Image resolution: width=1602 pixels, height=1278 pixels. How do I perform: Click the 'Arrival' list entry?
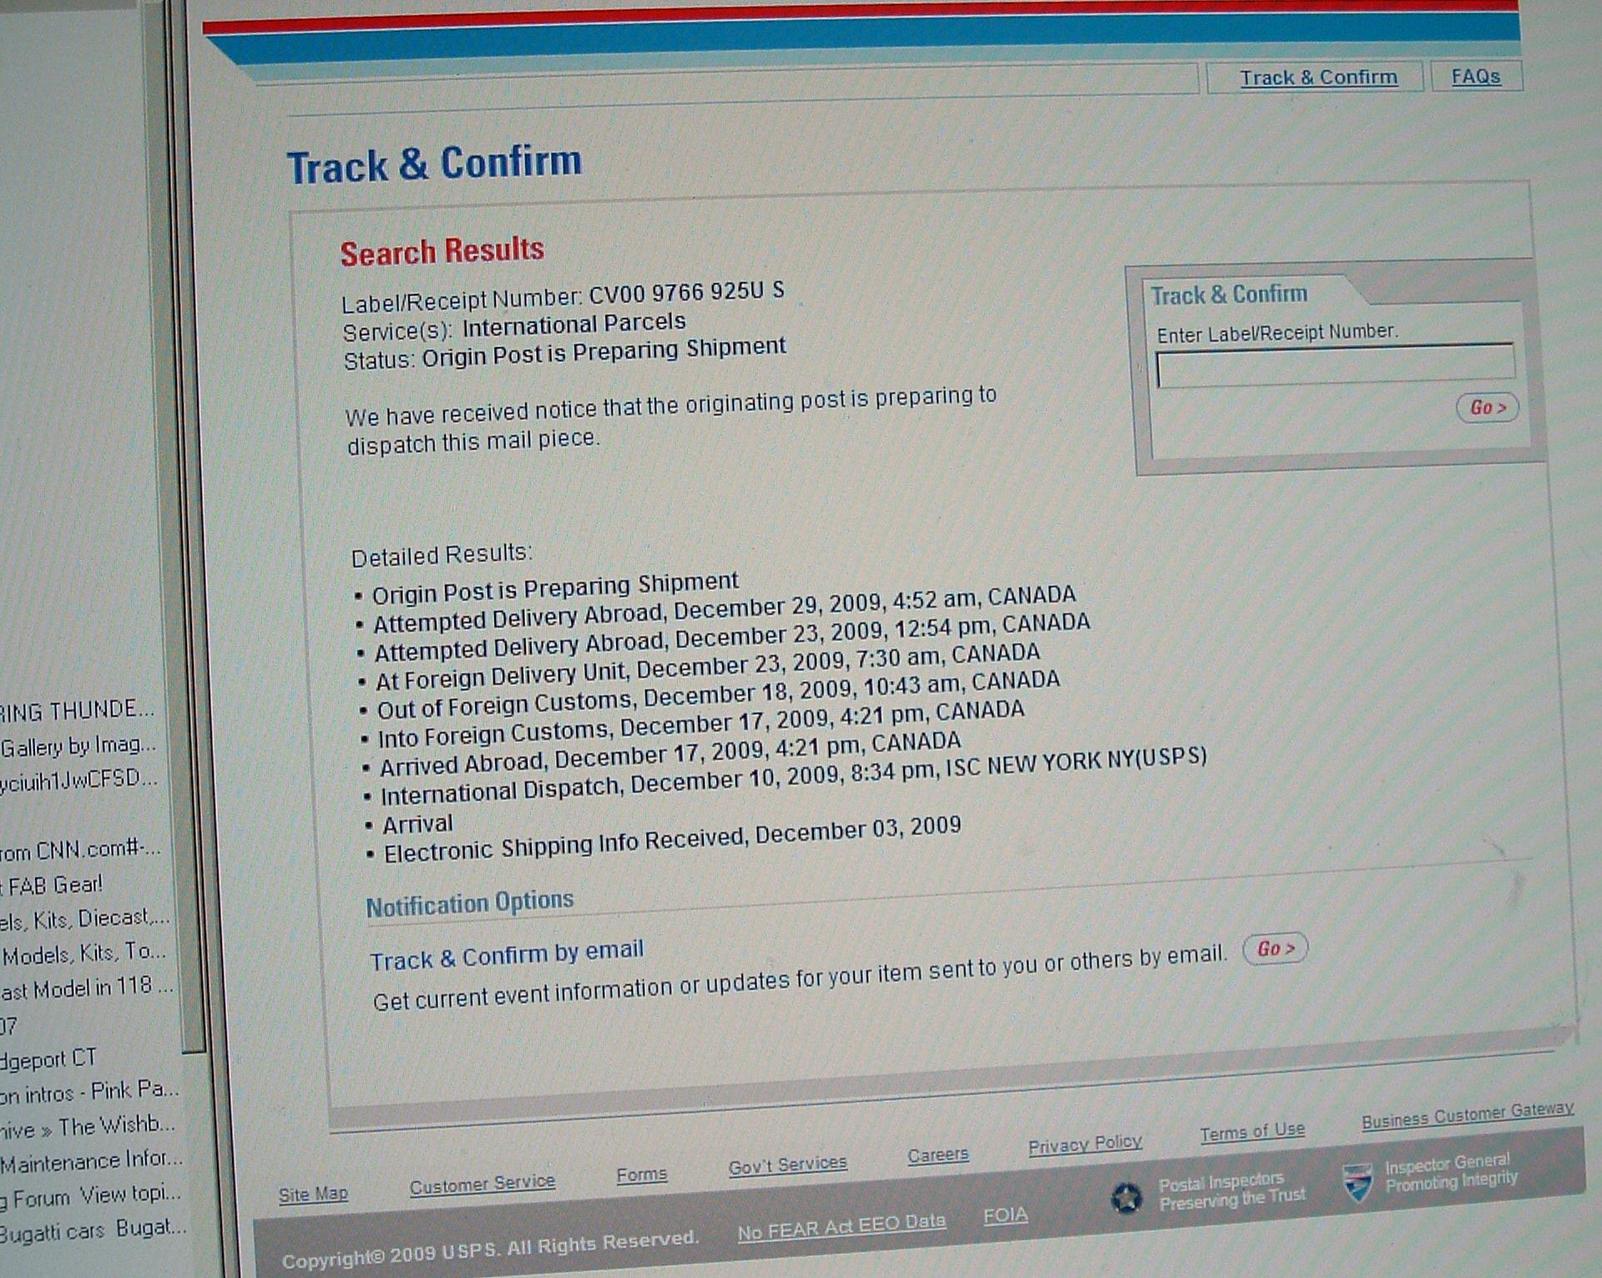[418, 825]
